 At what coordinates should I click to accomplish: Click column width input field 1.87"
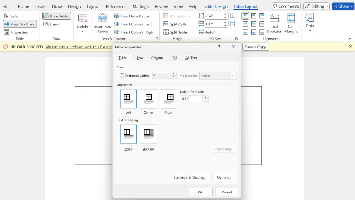coord(213,24)
